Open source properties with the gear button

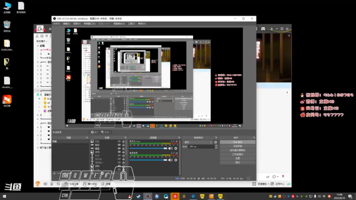[95, 132]
